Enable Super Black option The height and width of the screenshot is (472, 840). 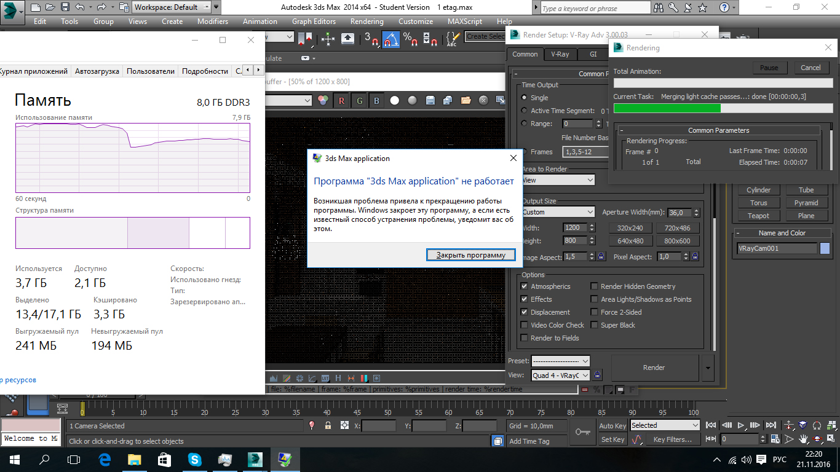click(x=594, y=325)
